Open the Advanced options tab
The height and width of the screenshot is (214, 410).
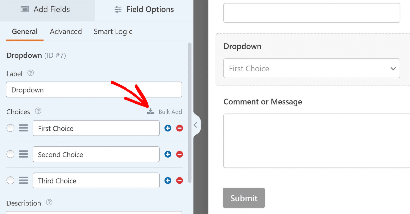(66, 32)
